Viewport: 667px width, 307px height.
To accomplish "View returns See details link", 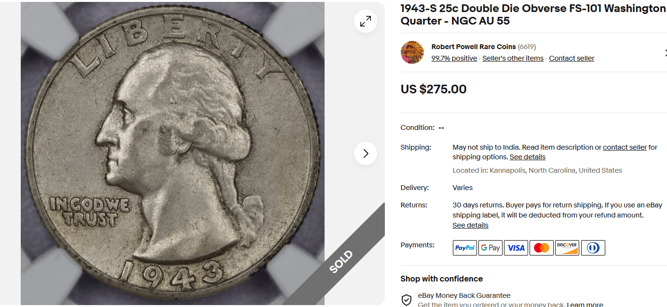I will (x=470, y=225).
